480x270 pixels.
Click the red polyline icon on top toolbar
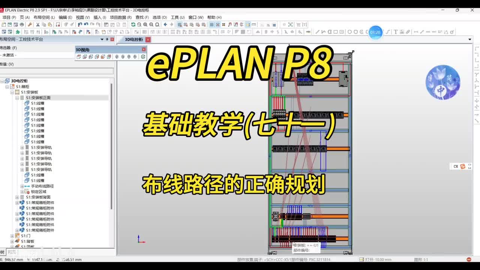pos(230,24)
